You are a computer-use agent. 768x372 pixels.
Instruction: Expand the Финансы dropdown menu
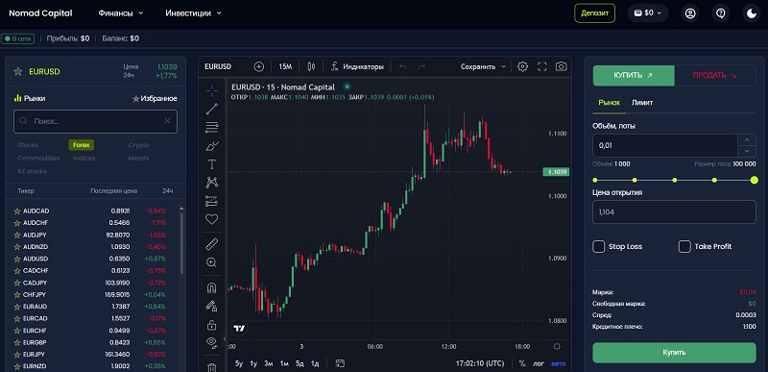pos(121,13)
